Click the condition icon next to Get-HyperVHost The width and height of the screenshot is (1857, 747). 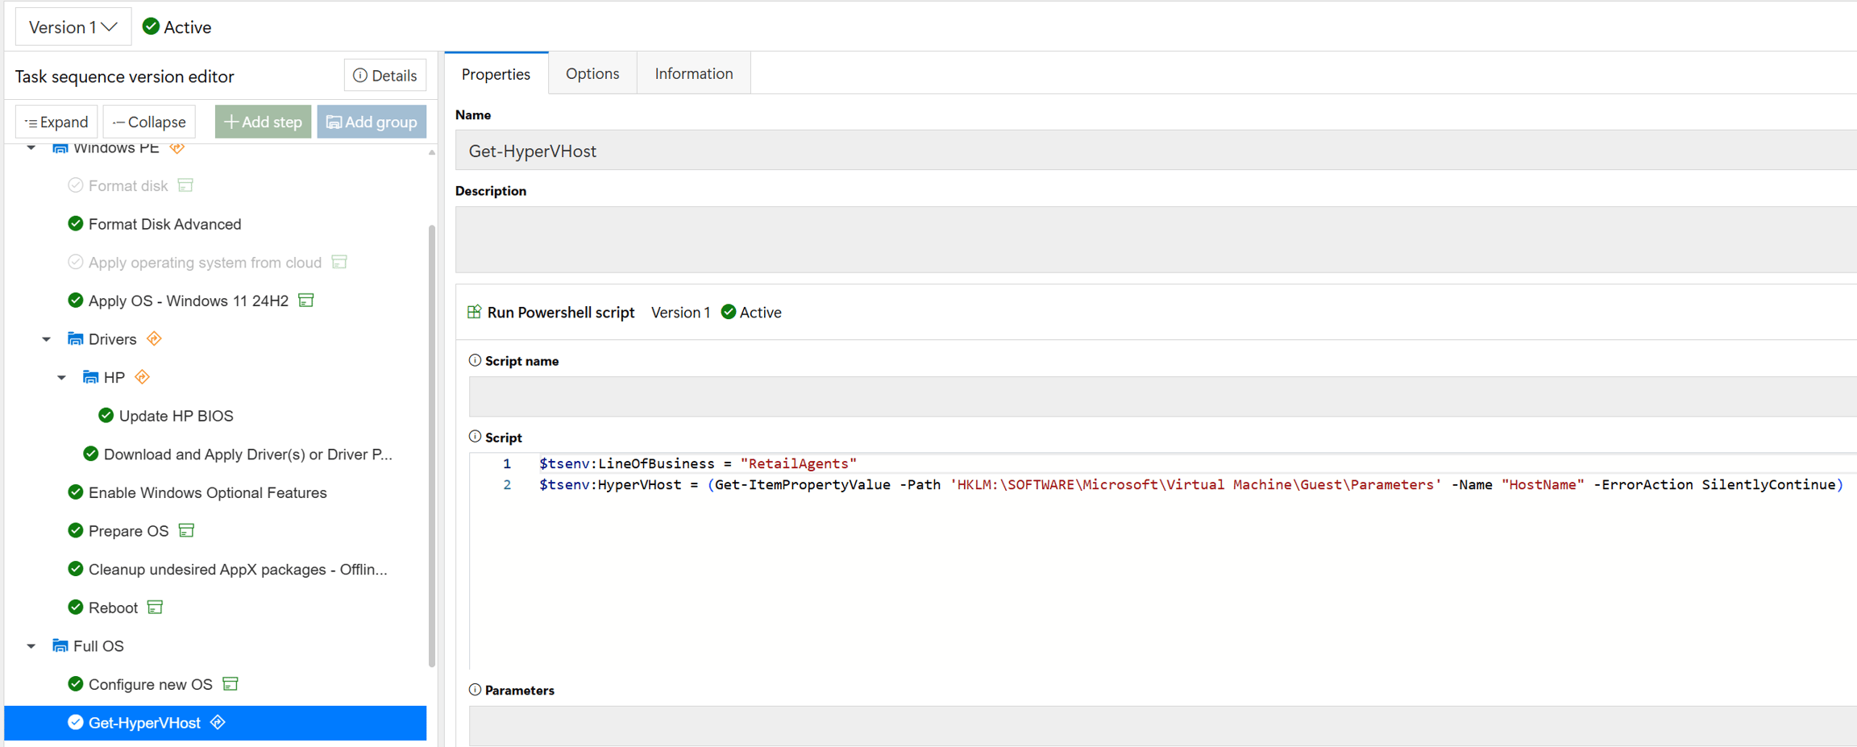218,723
